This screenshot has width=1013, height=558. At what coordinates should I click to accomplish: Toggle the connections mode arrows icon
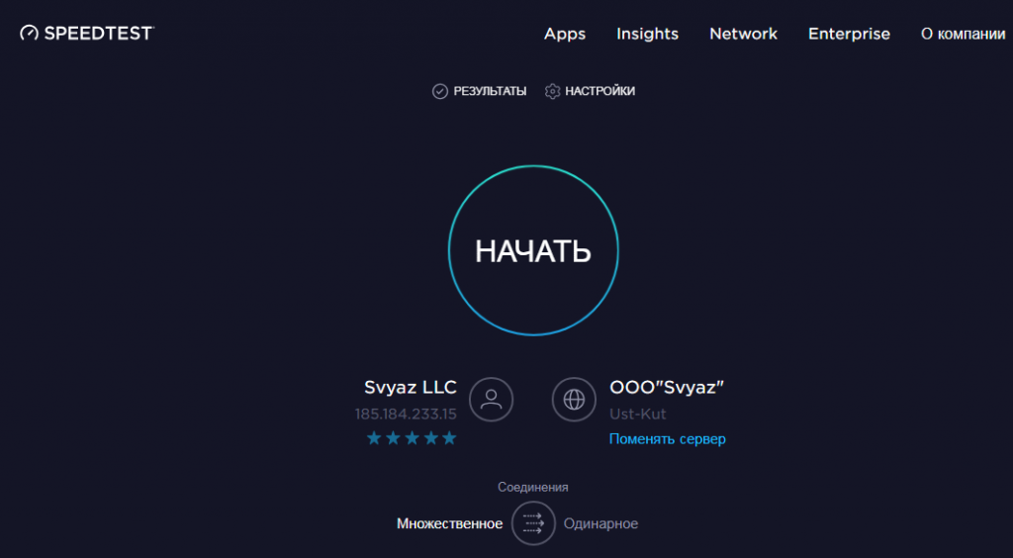tap(533, 523)
